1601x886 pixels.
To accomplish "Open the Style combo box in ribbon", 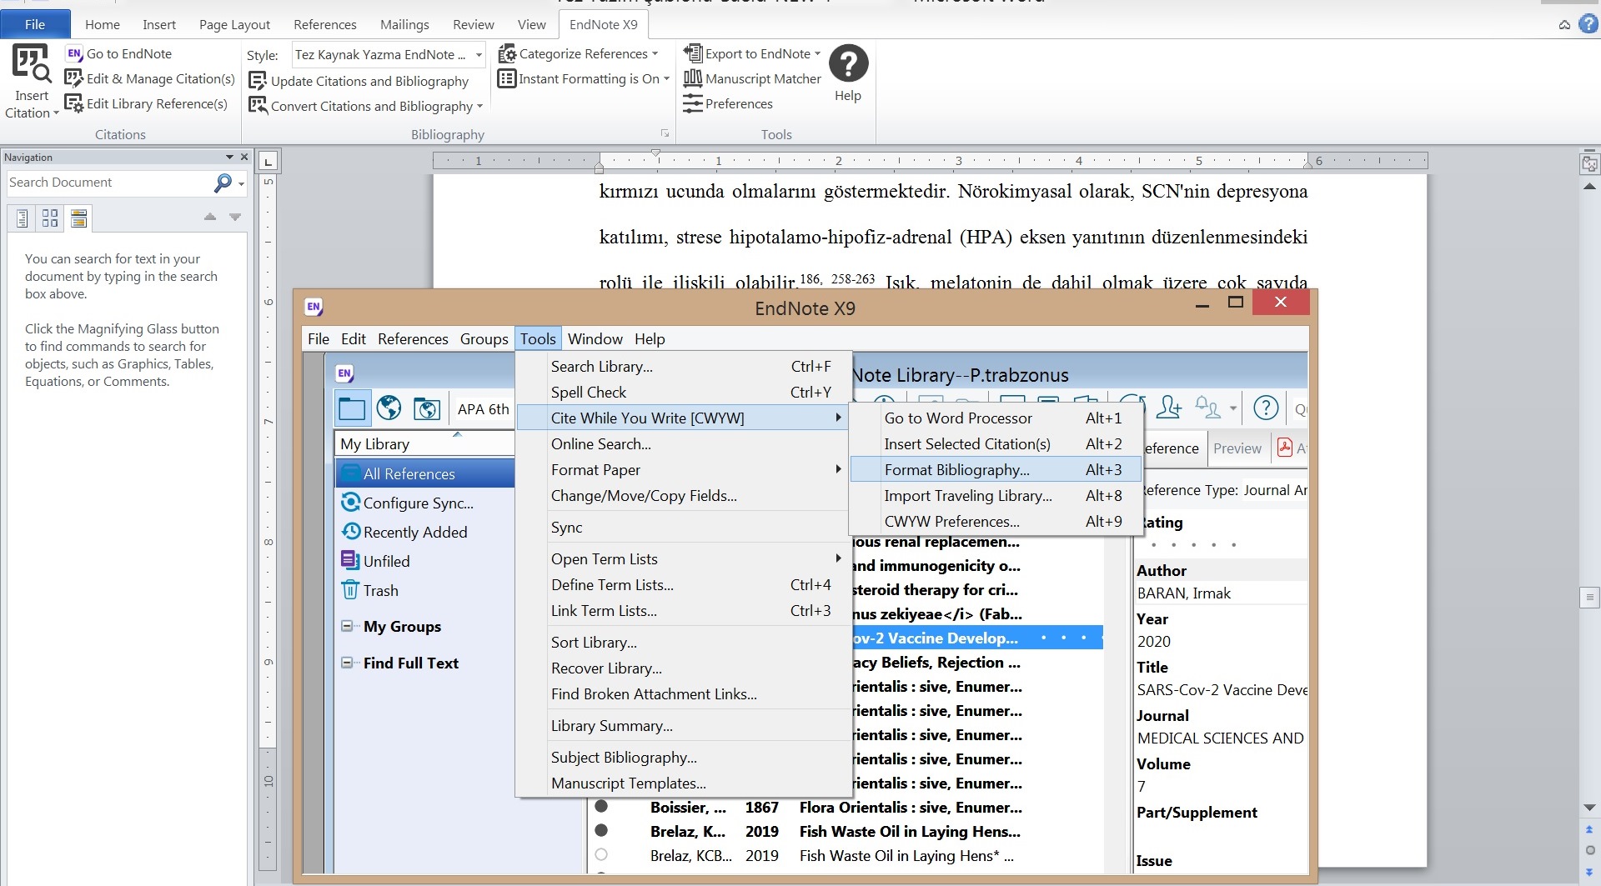I will [x=389, y=54].
